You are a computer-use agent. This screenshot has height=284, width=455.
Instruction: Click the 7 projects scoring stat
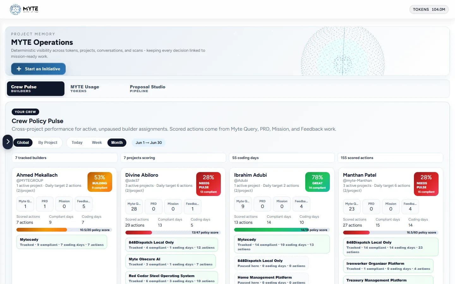coord(173,158)
